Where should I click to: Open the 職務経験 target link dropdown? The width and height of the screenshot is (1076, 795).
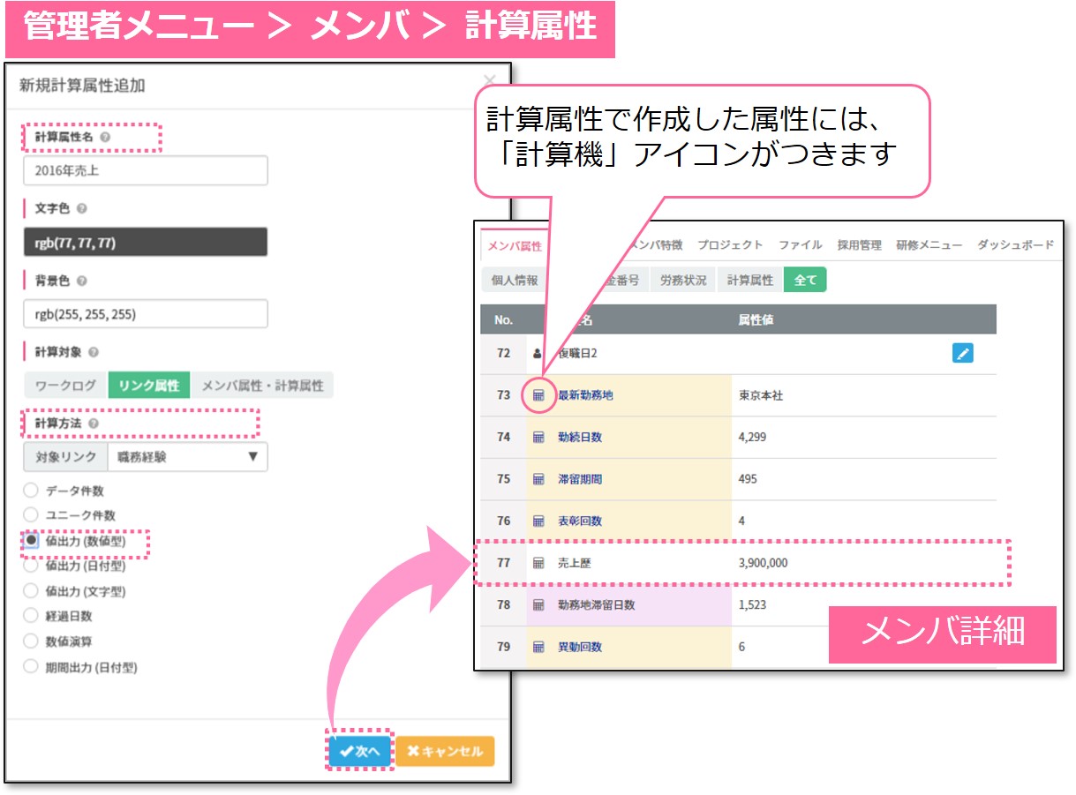click(186, 457)
